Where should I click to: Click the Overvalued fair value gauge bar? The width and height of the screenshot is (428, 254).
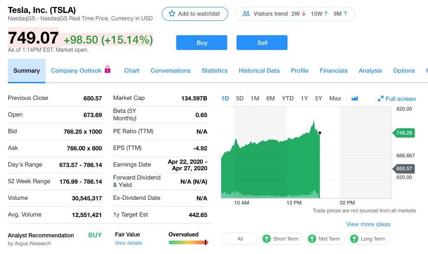point(188,242)
